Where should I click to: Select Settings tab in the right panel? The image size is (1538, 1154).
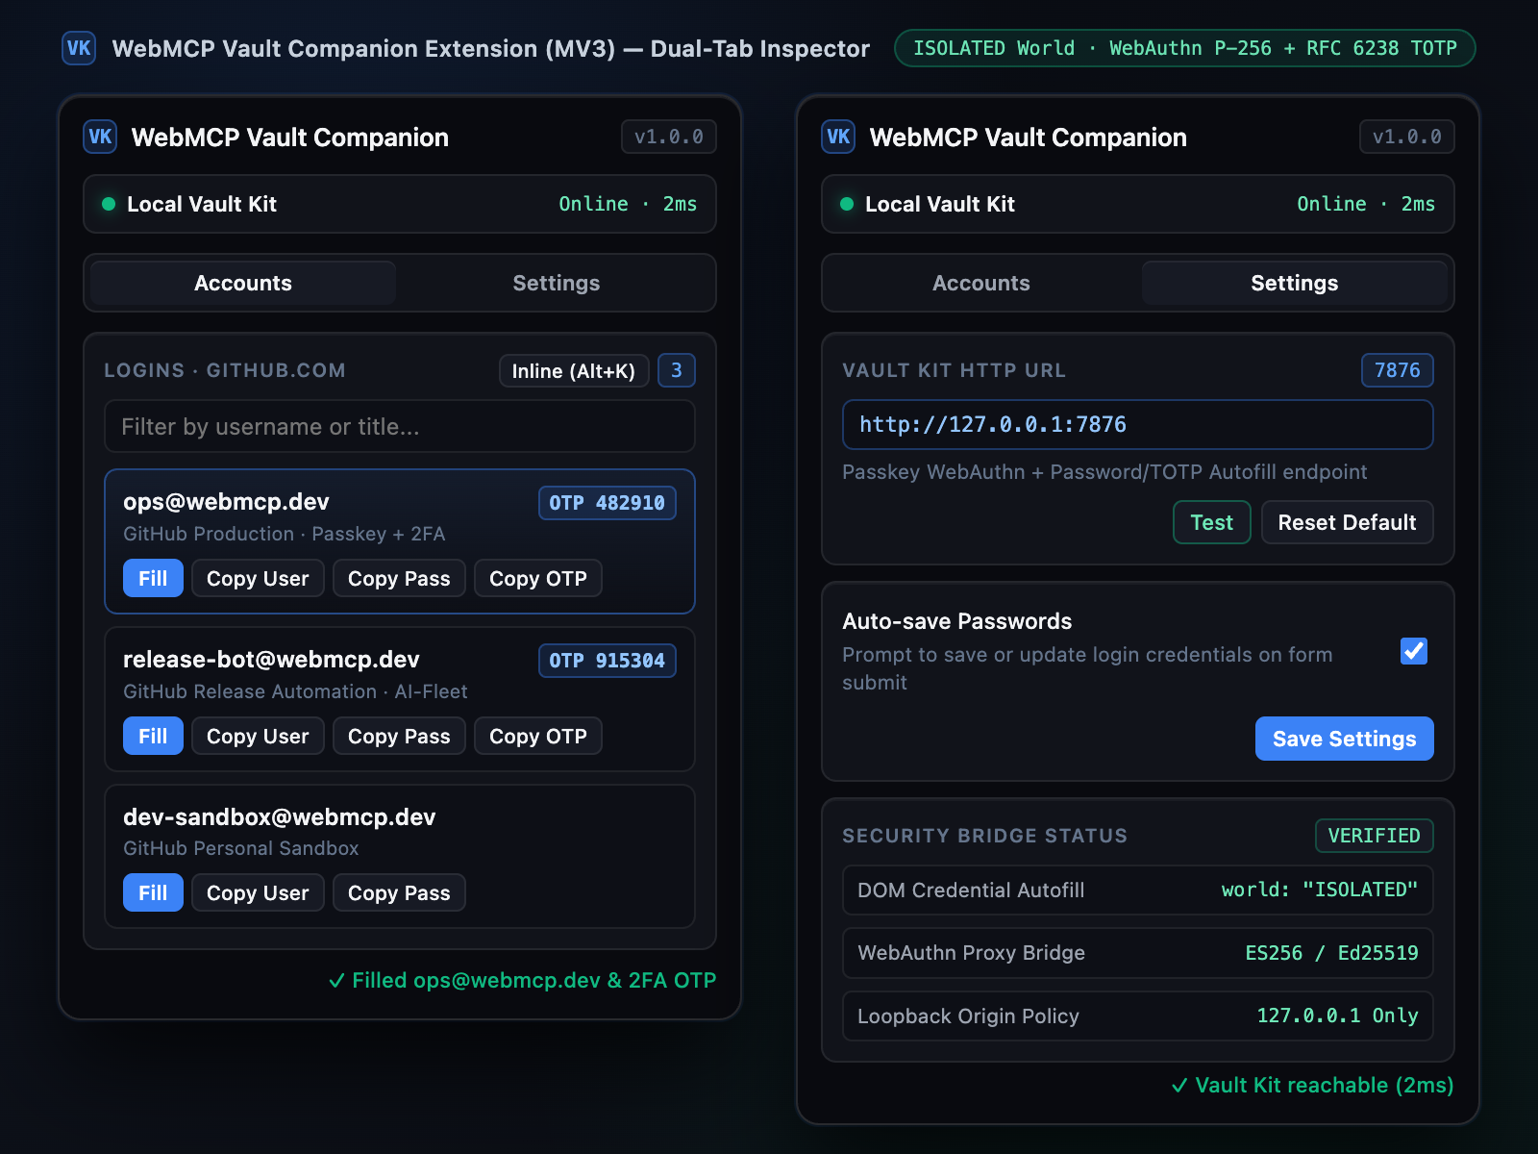[x=1295, y=283]
